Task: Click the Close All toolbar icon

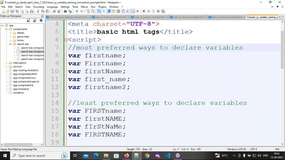Action: pyautogui.click(x=27, y=11)
